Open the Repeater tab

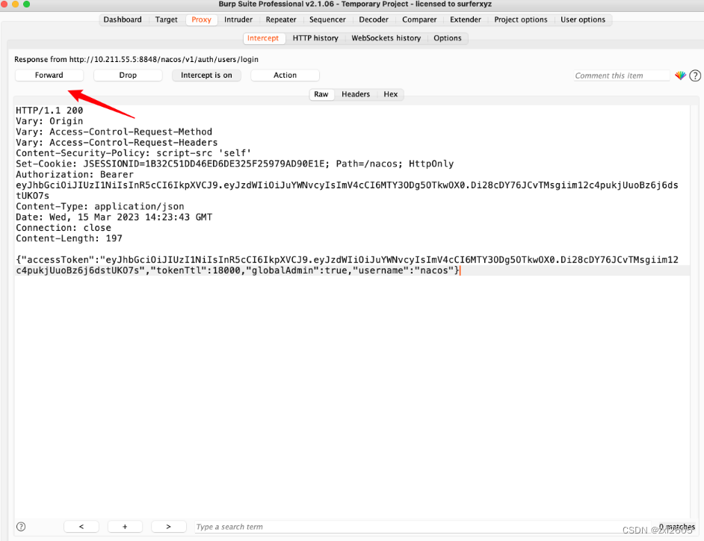281,19
